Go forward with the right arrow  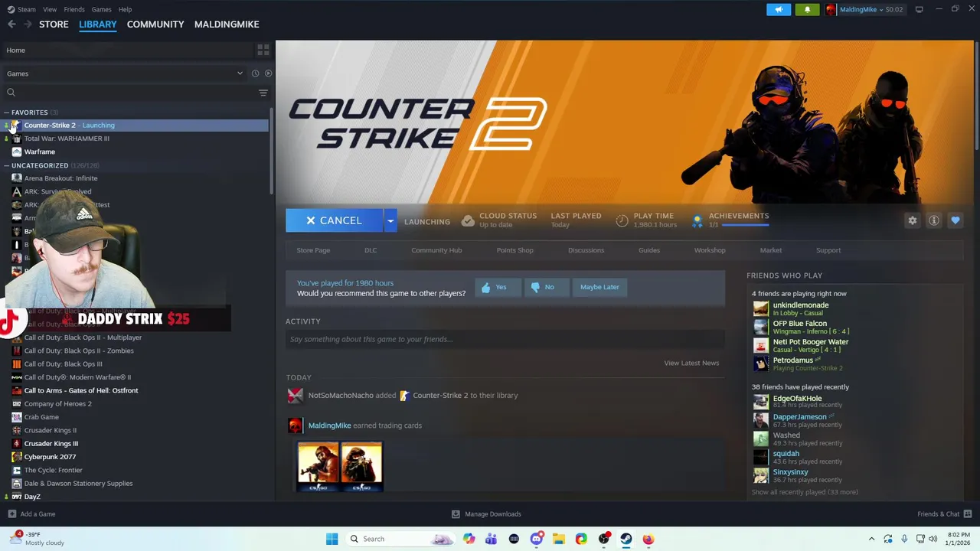pos(28,24)
